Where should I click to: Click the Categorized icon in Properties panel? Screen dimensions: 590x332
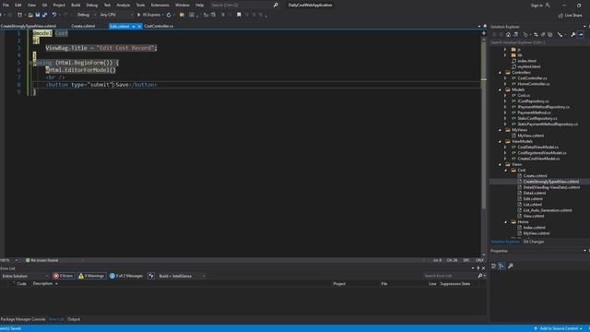point(494,267)
